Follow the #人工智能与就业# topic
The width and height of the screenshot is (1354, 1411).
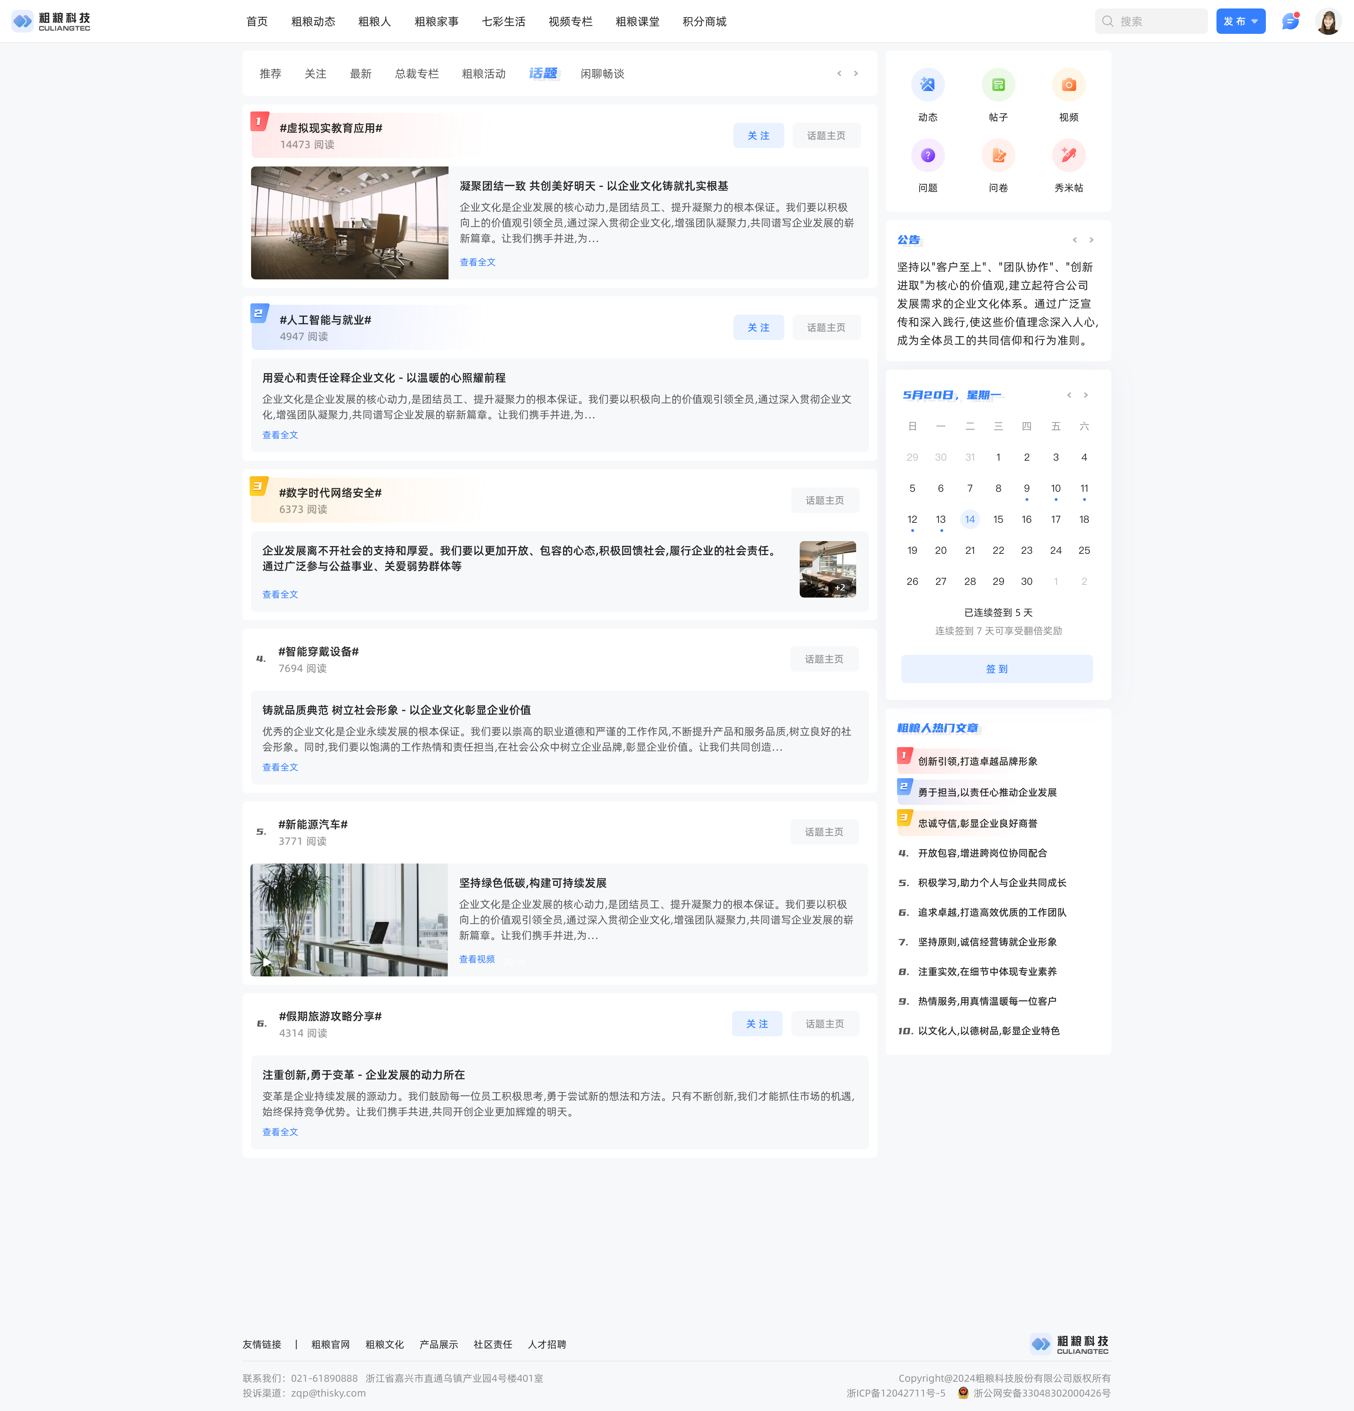click(758, 328)
